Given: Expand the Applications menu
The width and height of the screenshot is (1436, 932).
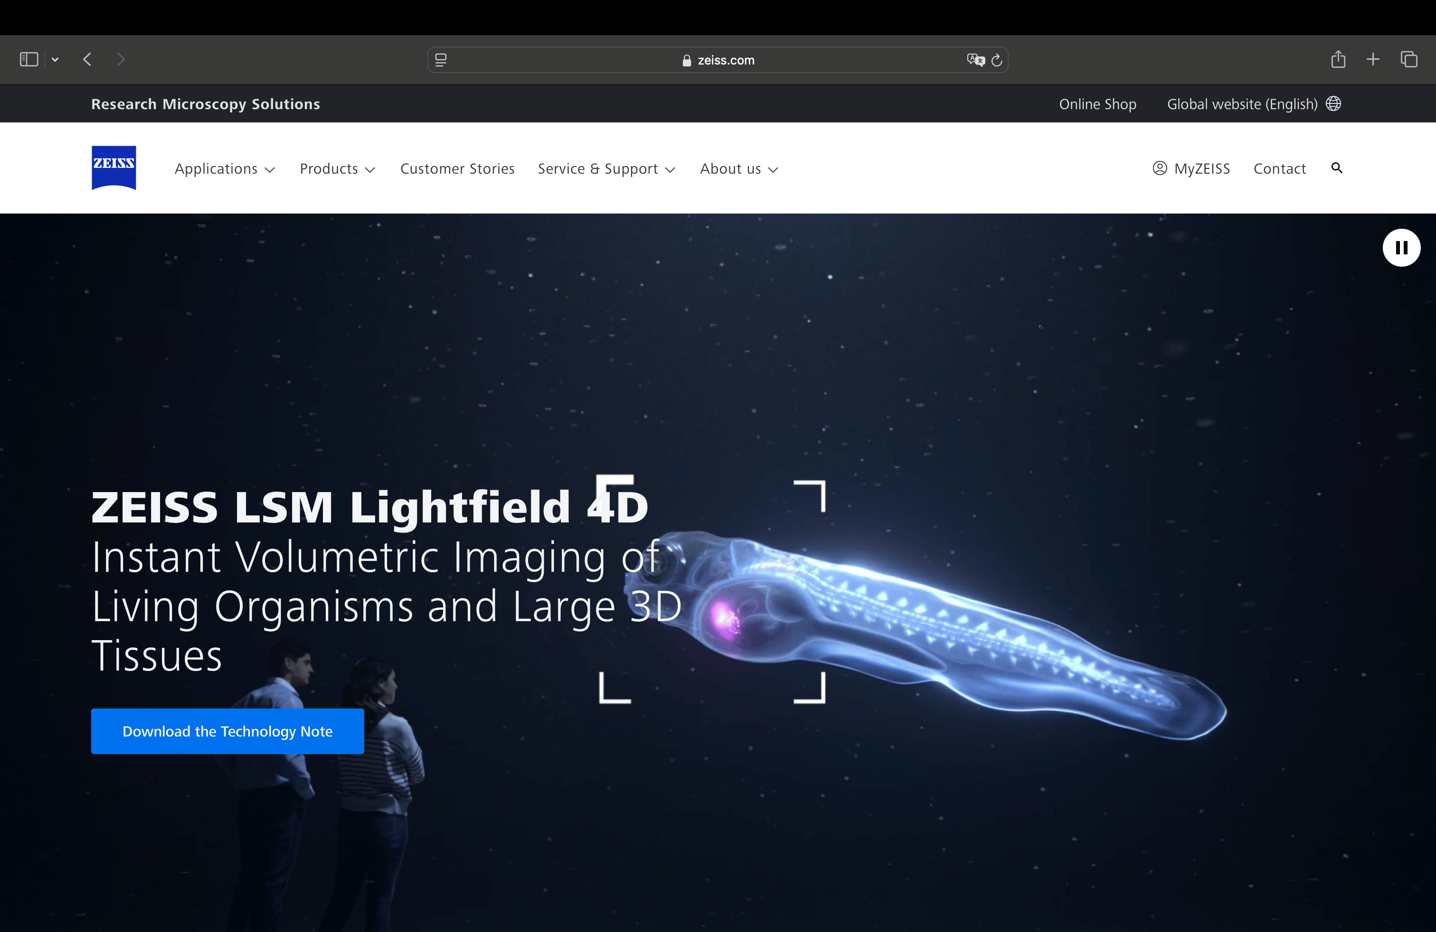Looking at the screenshot, I should pos(225,169).
